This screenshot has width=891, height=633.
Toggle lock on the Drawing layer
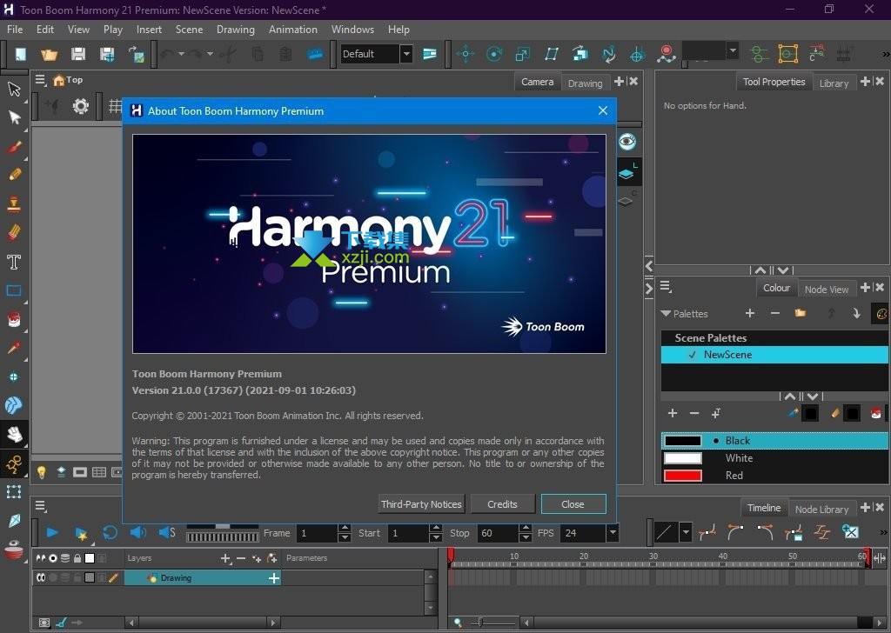point(77,578)
